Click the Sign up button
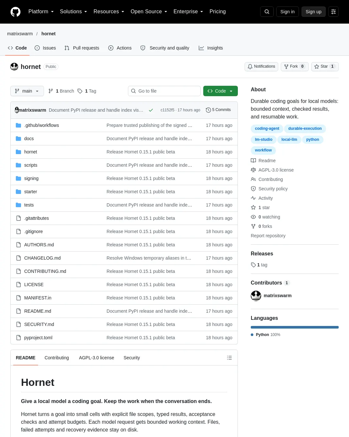The width and height of the screenshot is (349, 437). pyautogui.click(x=313, y=12)
